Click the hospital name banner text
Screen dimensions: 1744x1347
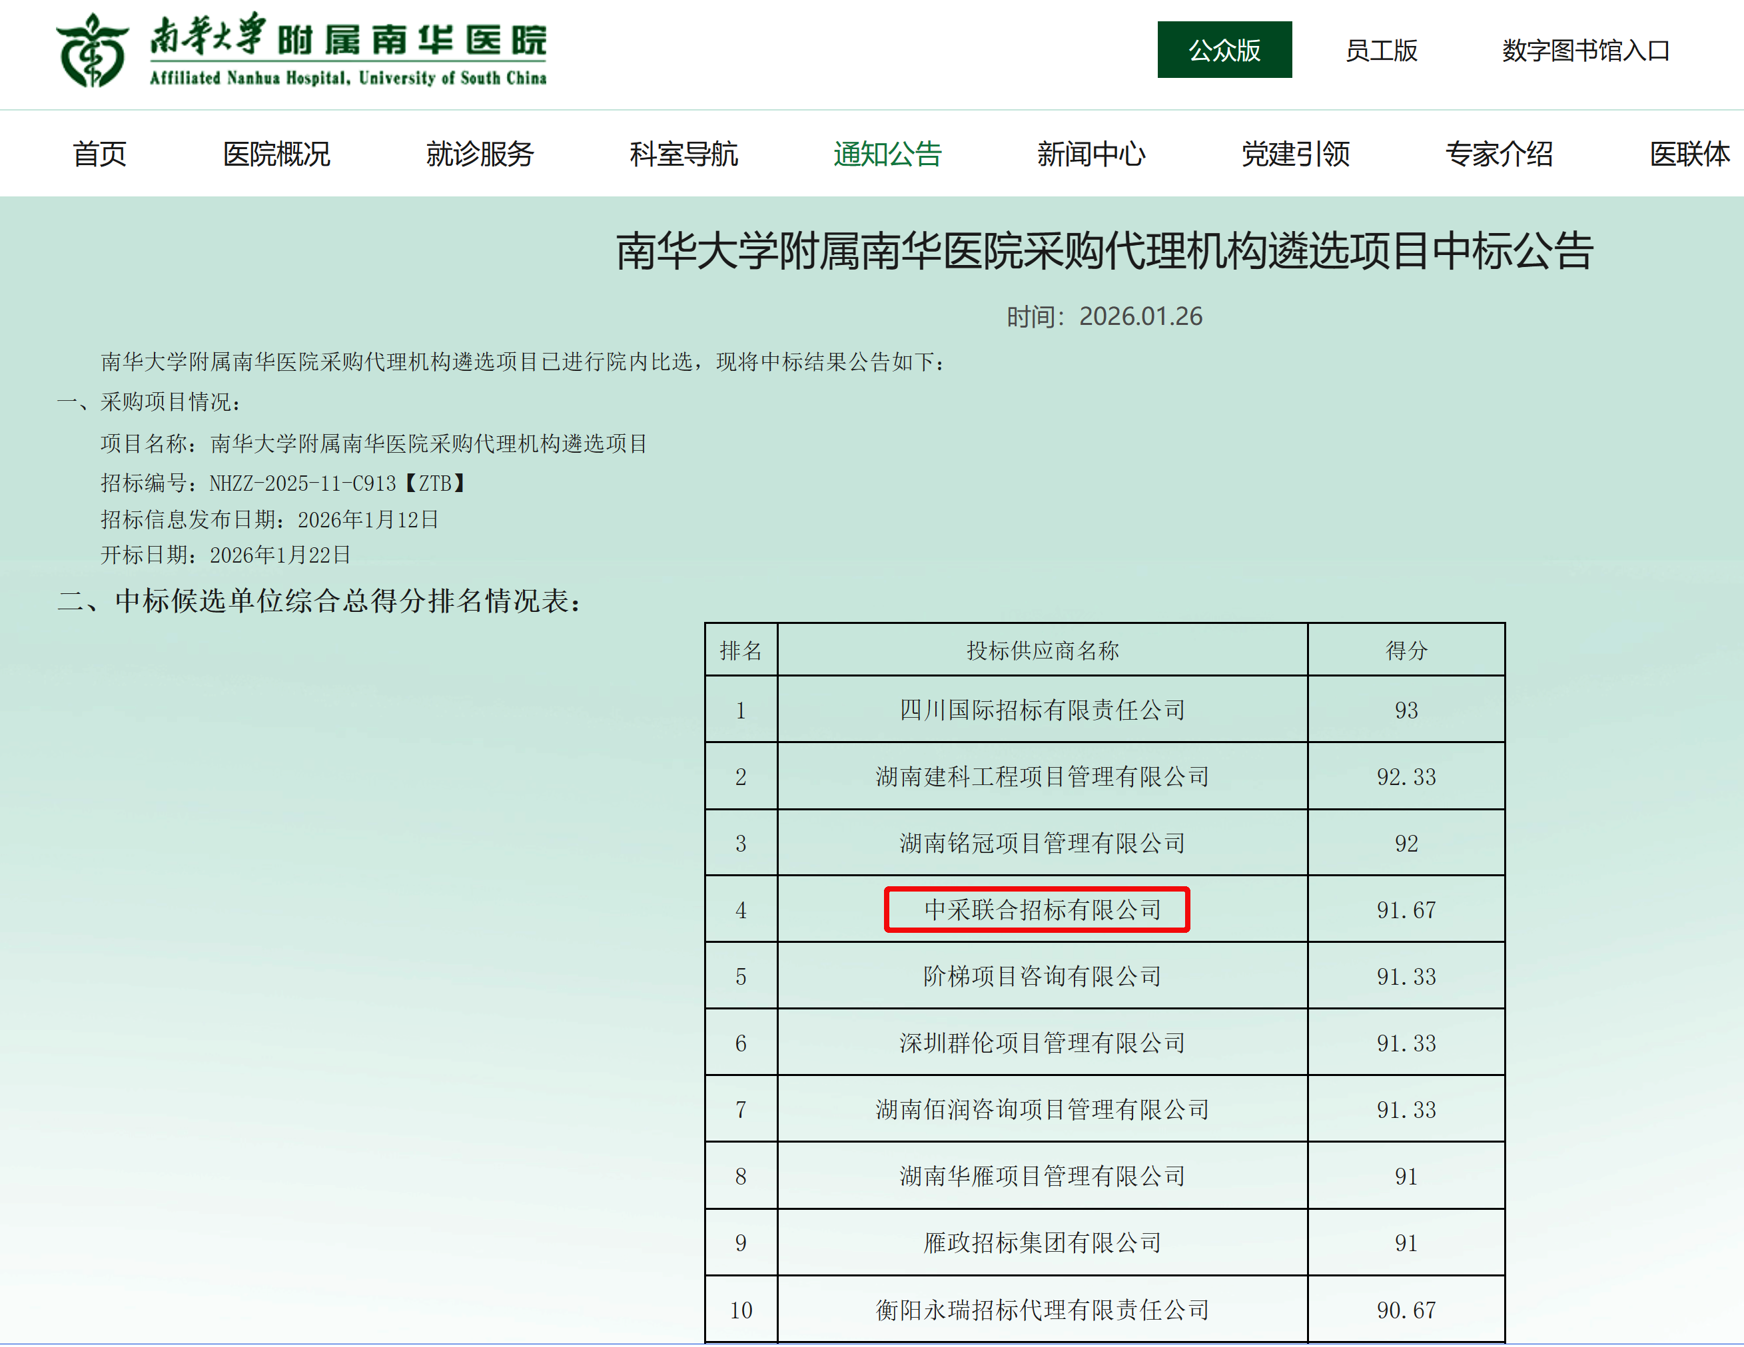click(x=348, y=51)
